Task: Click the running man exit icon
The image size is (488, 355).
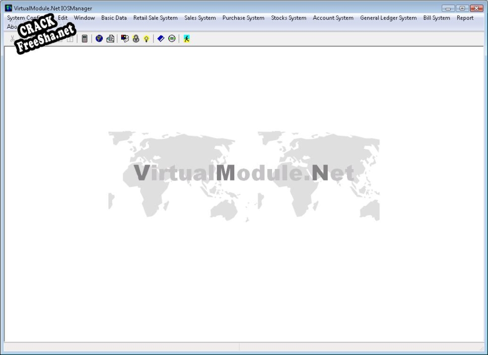Action: [187, 39]
